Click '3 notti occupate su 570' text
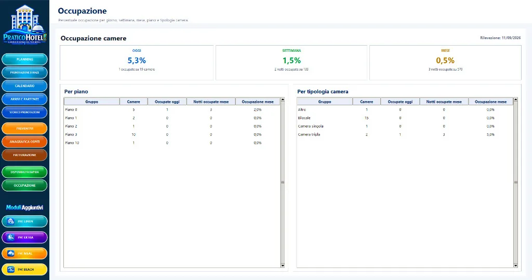 445,69
